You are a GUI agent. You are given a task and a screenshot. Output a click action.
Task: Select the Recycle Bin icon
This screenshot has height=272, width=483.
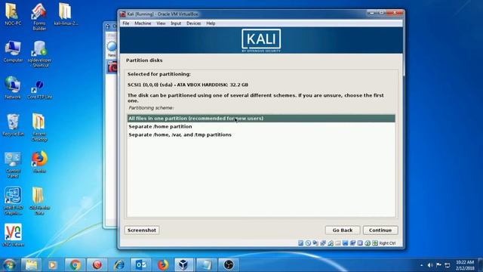pos(13,125)
